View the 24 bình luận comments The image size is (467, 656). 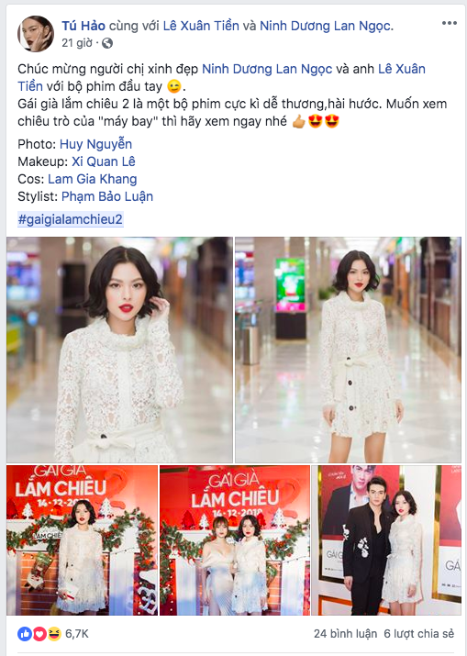345,634
